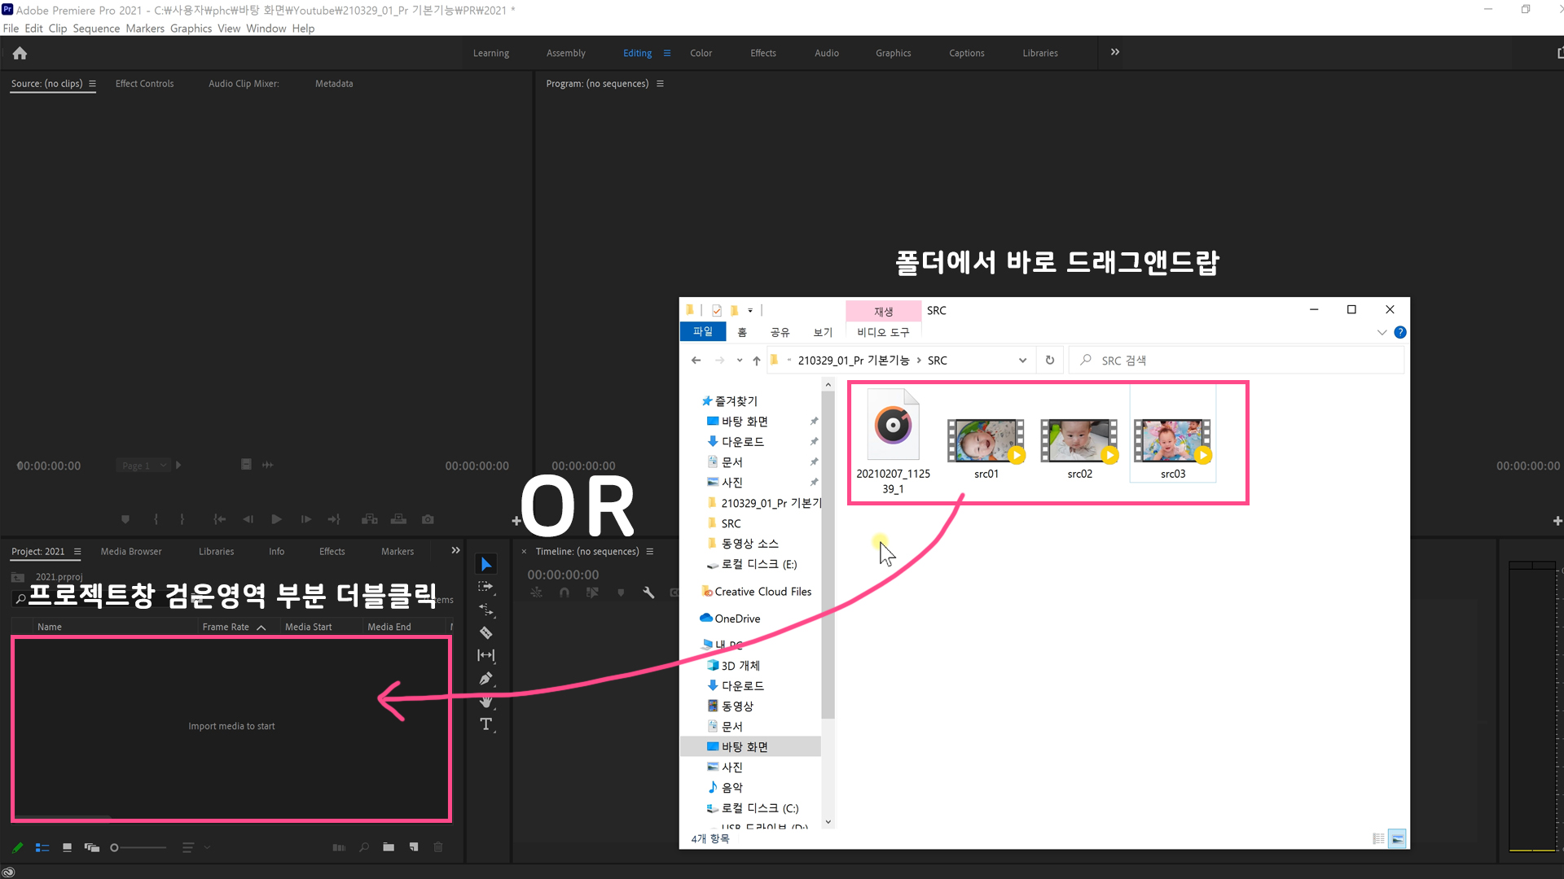Screen dimensions: 1564x879
Task: Click 파일 button in Explorer
Action: [x=703, y=331]
